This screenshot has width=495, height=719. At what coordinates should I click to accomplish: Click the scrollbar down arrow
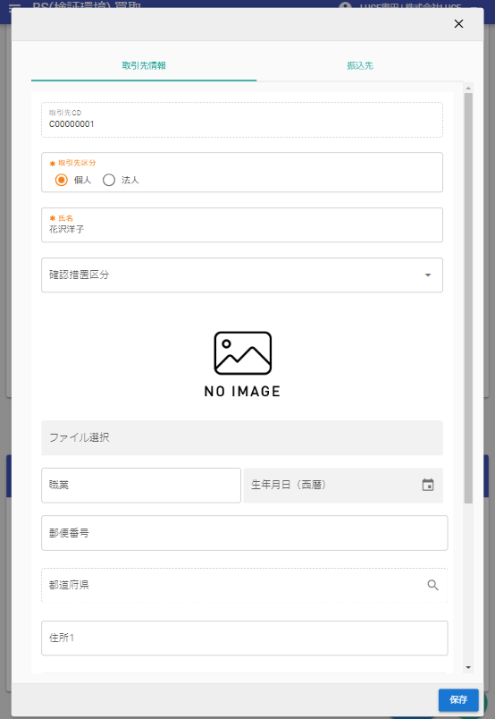click(x=468, y=668)
